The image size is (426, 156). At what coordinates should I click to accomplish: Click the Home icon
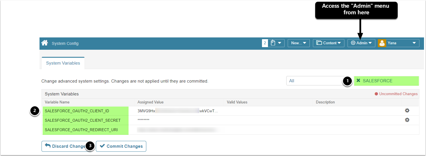(44, 43)
